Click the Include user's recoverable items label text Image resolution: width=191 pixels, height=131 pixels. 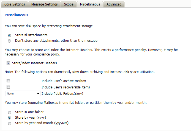pyautogui.click(x=66, y=87)
